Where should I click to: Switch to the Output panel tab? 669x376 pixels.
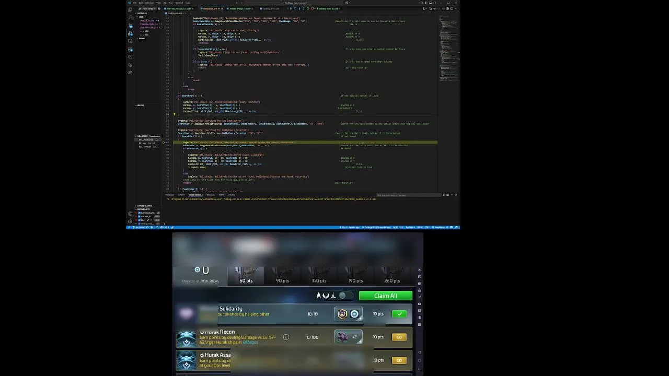181,195
